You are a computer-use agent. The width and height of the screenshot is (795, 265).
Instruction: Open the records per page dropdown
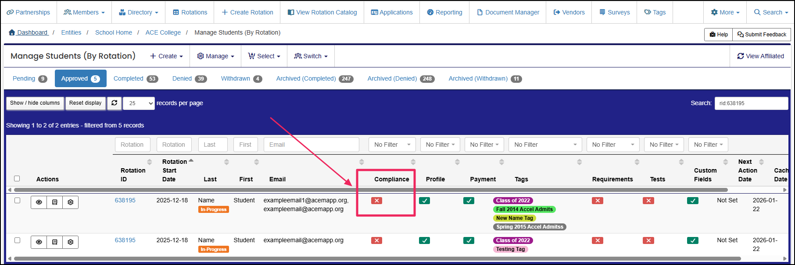139,103
